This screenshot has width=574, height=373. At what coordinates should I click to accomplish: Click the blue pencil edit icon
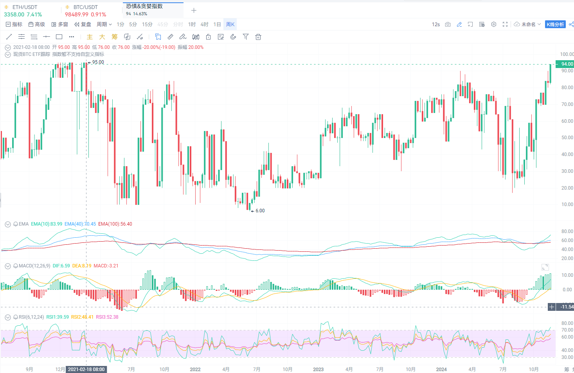(459, 24)
